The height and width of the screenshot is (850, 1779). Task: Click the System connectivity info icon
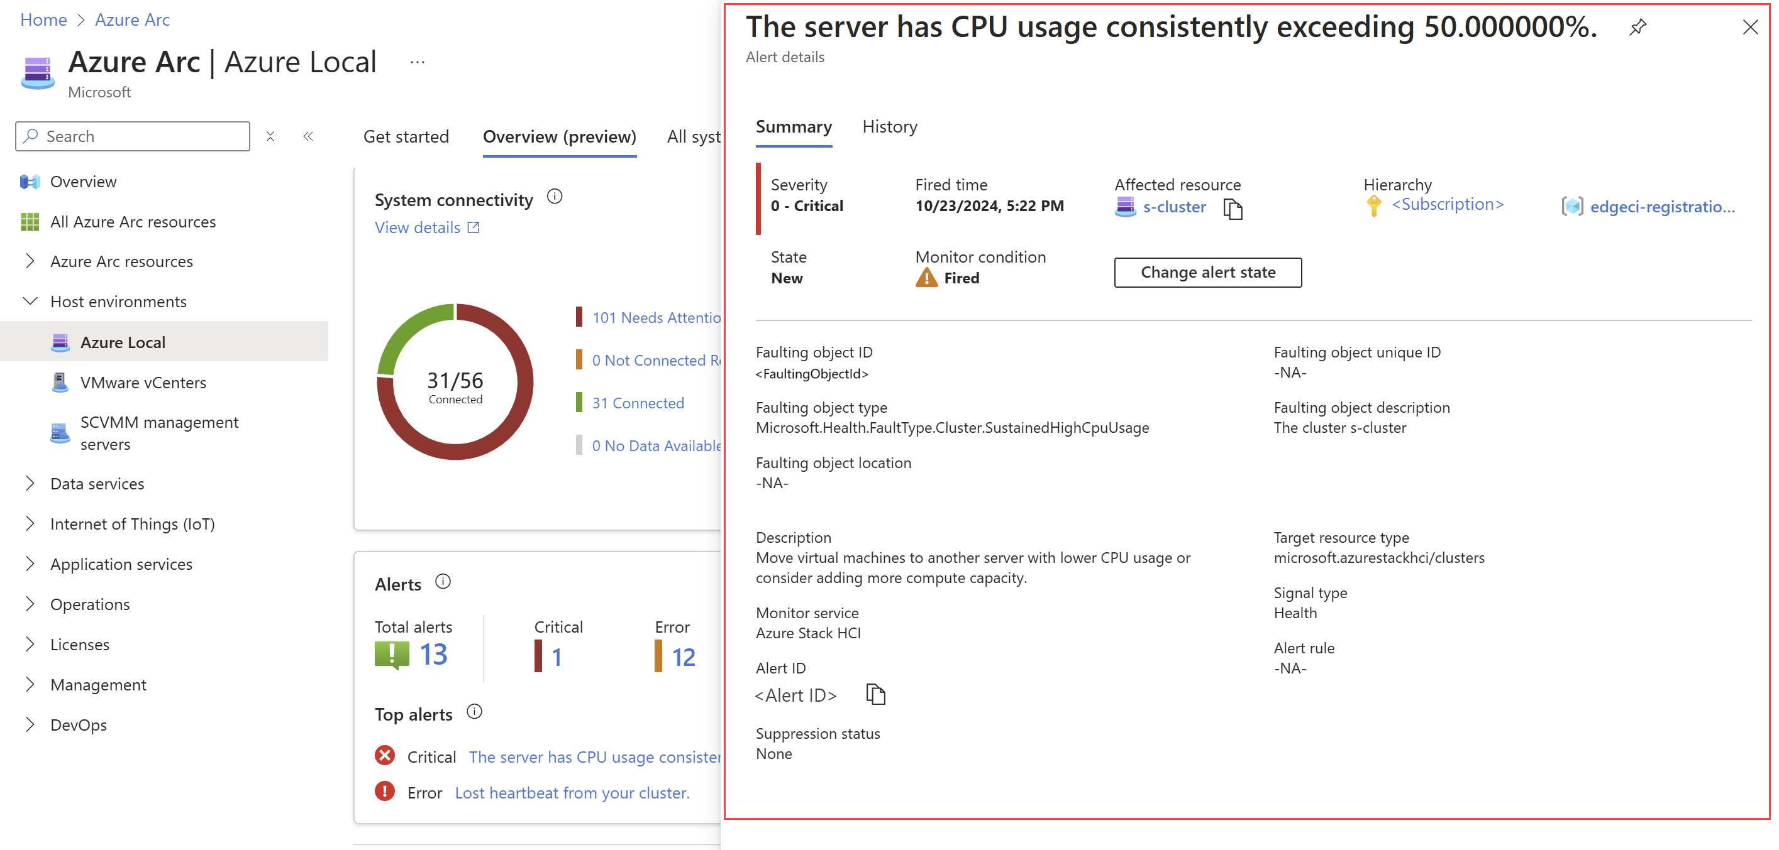(555, 197)
